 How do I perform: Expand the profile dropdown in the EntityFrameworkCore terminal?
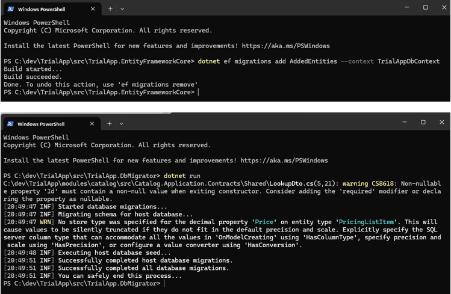tap(122, 9)
